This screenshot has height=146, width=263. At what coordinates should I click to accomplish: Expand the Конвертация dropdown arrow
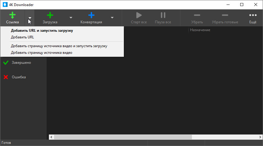(x=112, y=18)
